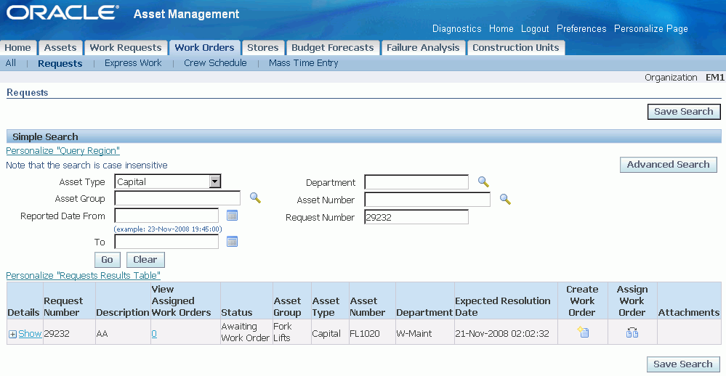The width and height of the screenshot is (726, 376).
Task: Open Reported Date From calendar picker
Action: tap(232, 216)
